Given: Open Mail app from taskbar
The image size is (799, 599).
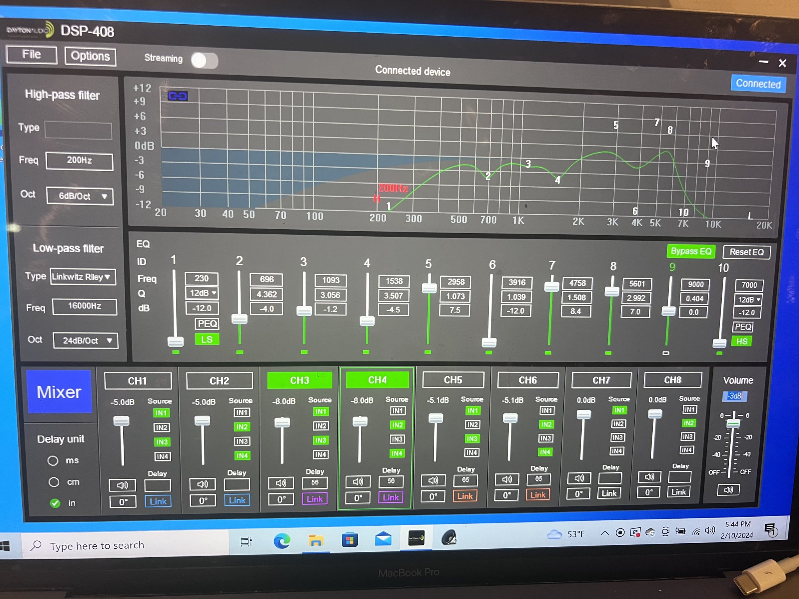Looking at the screenshot, I should 383,540.
